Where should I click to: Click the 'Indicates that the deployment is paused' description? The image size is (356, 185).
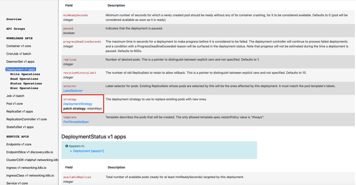coord(134,28)
